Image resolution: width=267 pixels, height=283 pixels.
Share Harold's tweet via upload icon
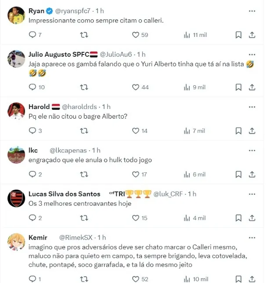[252, 131]
